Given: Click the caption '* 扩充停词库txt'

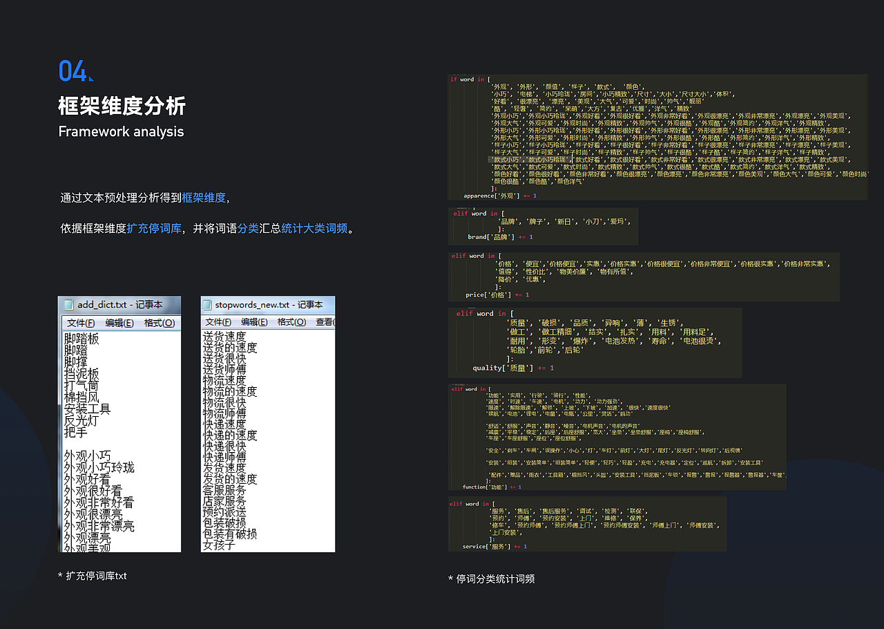Looking at the screenshot, I should [x=93, y=576].
